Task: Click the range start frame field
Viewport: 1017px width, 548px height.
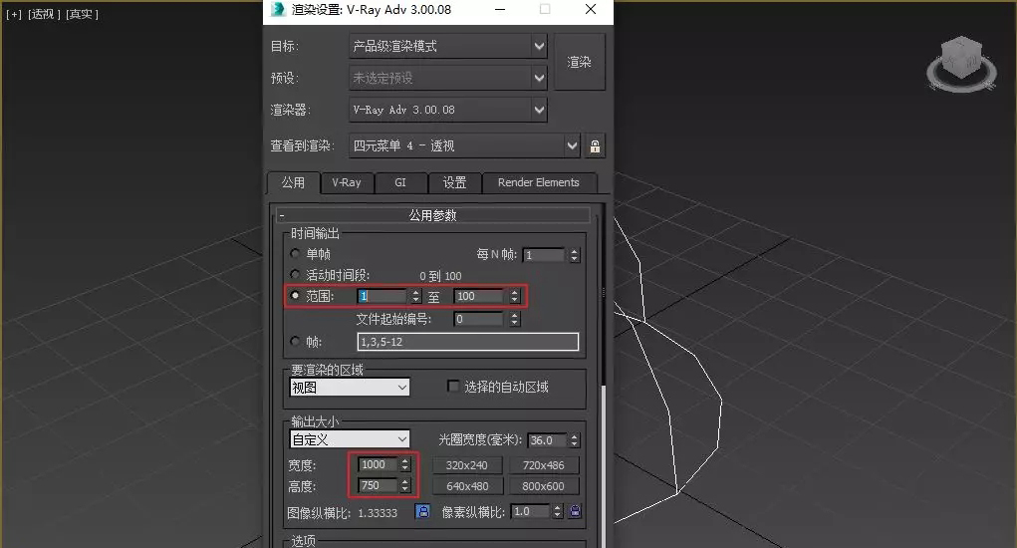Action: (x=382, y=296)
